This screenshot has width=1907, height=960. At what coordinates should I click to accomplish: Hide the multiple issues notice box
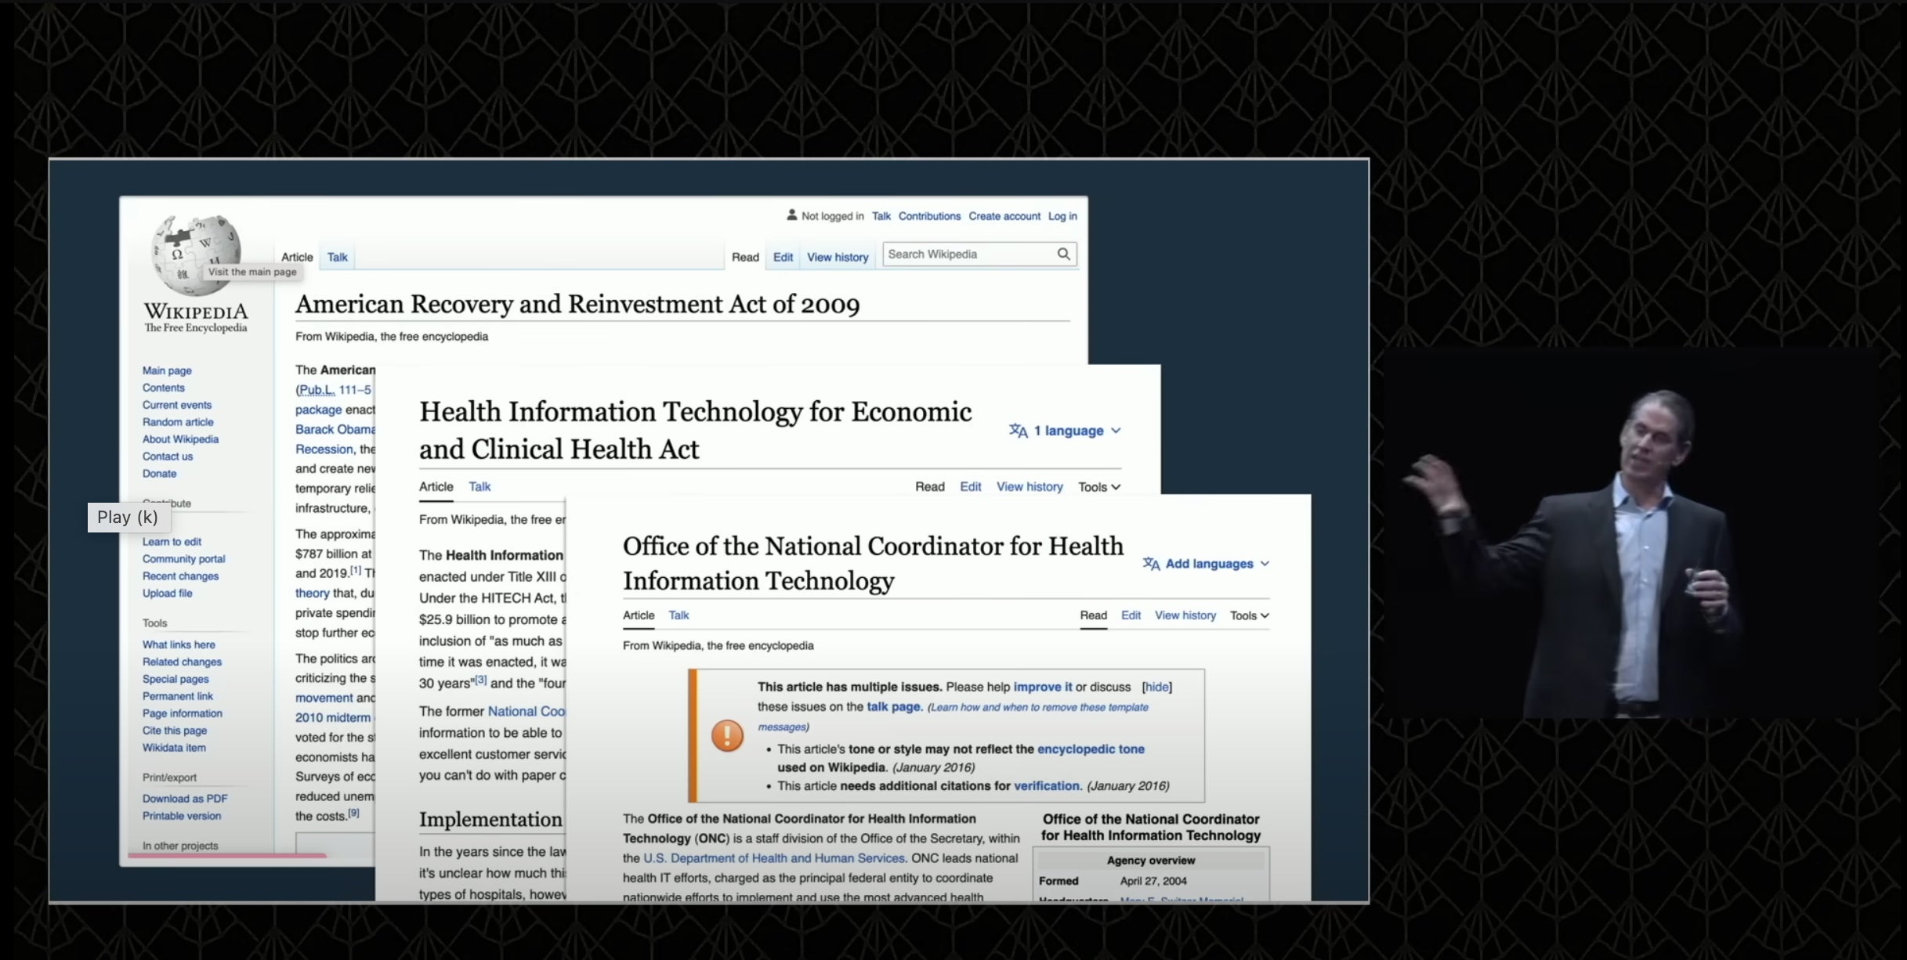pos(1156,687)
